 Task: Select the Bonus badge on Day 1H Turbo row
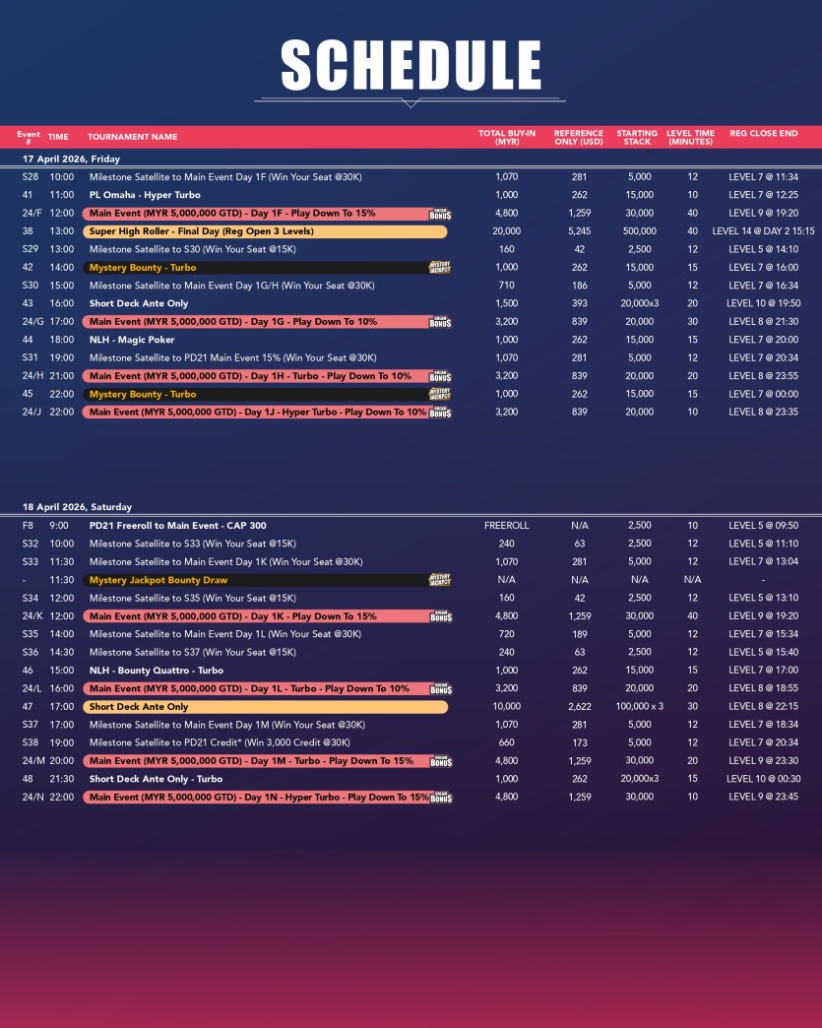(440, 376)
